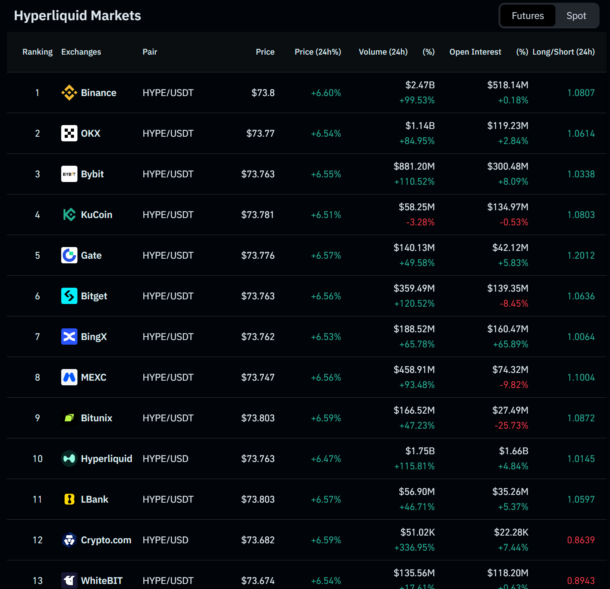Open the Gate exchange name link
The height and width of the screenshot is (589, 610).
(91, 255)
